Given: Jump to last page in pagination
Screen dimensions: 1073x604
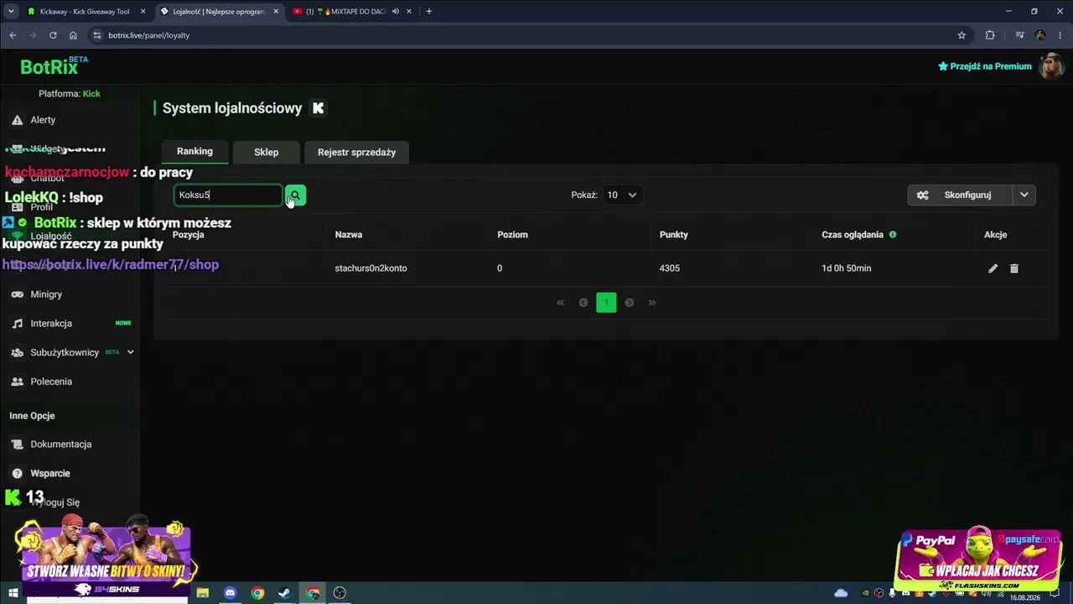Looking at the screenshot, I should [x=651, y=303].
